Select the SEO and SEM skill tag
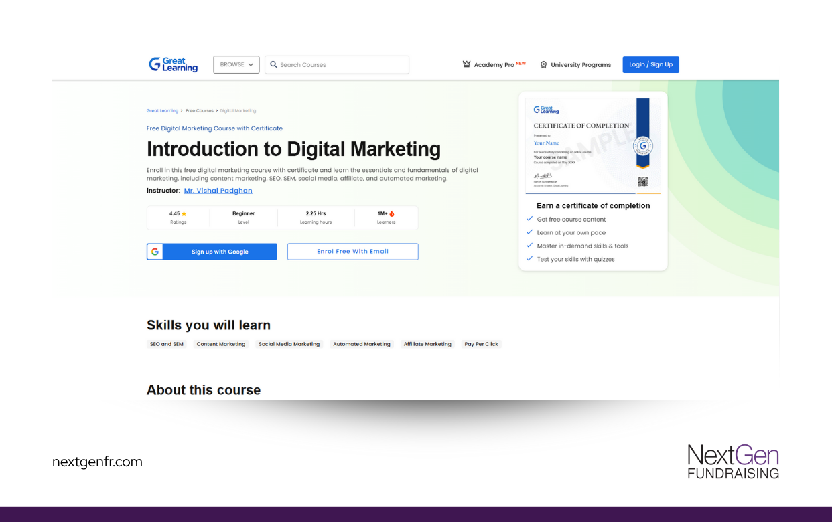The image size is (832, 522). pos(167,344)
